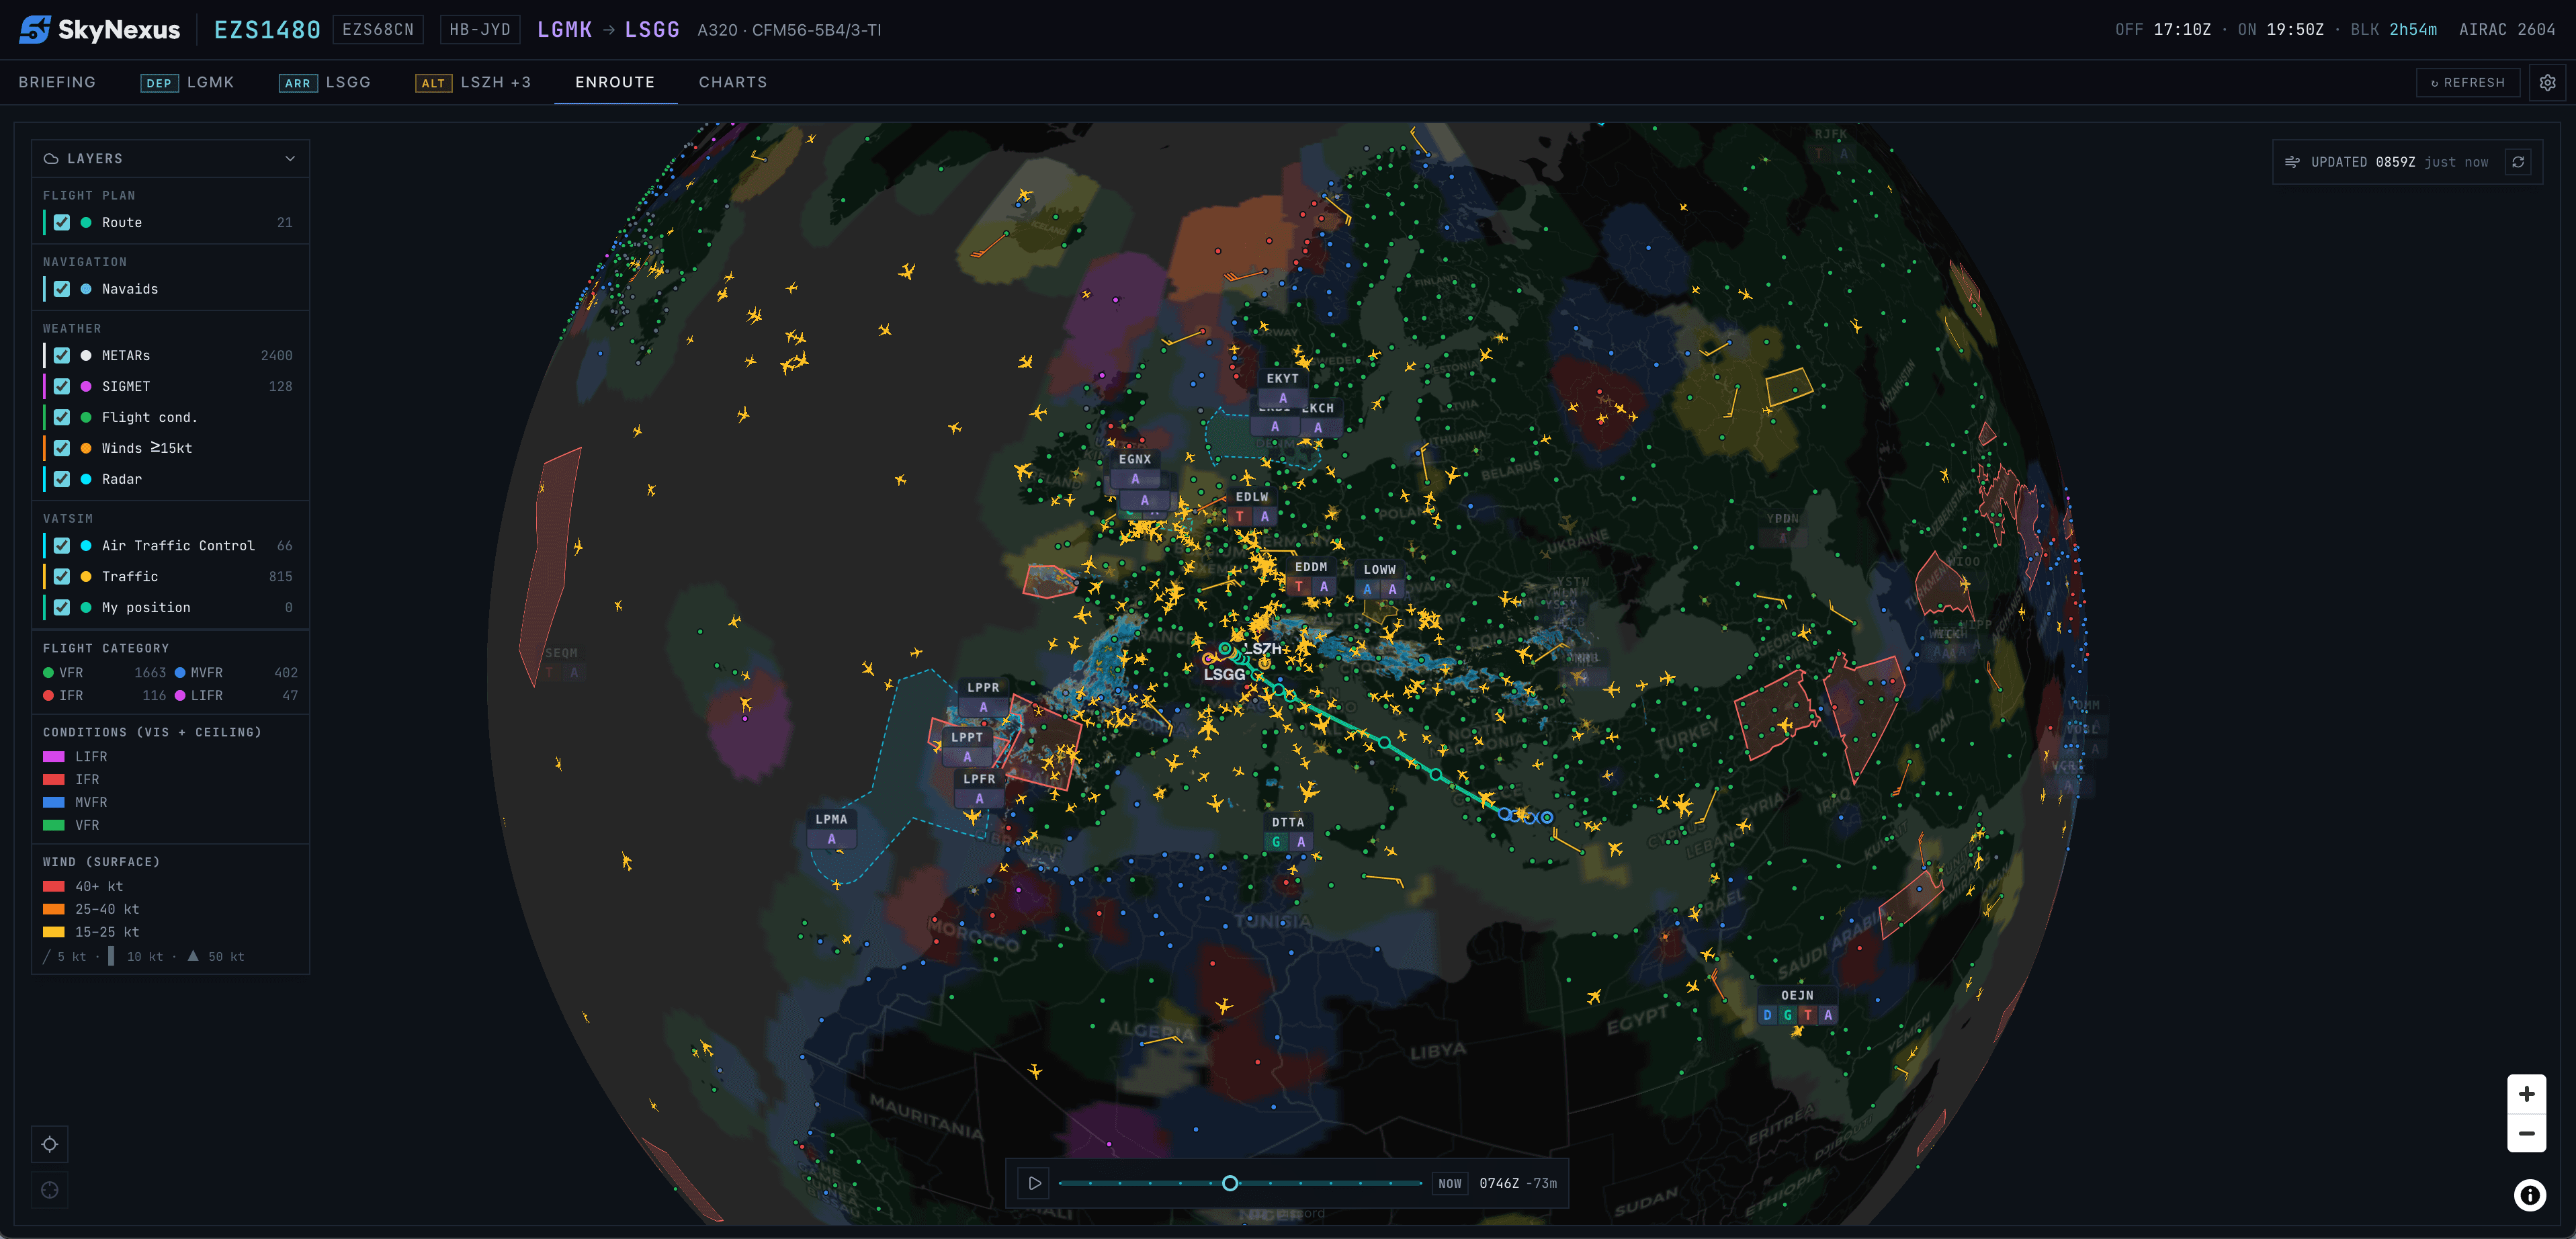Screen dimensions: 2576x1239
Task: Select the ENROUTE tab
Action: point(615,82)
